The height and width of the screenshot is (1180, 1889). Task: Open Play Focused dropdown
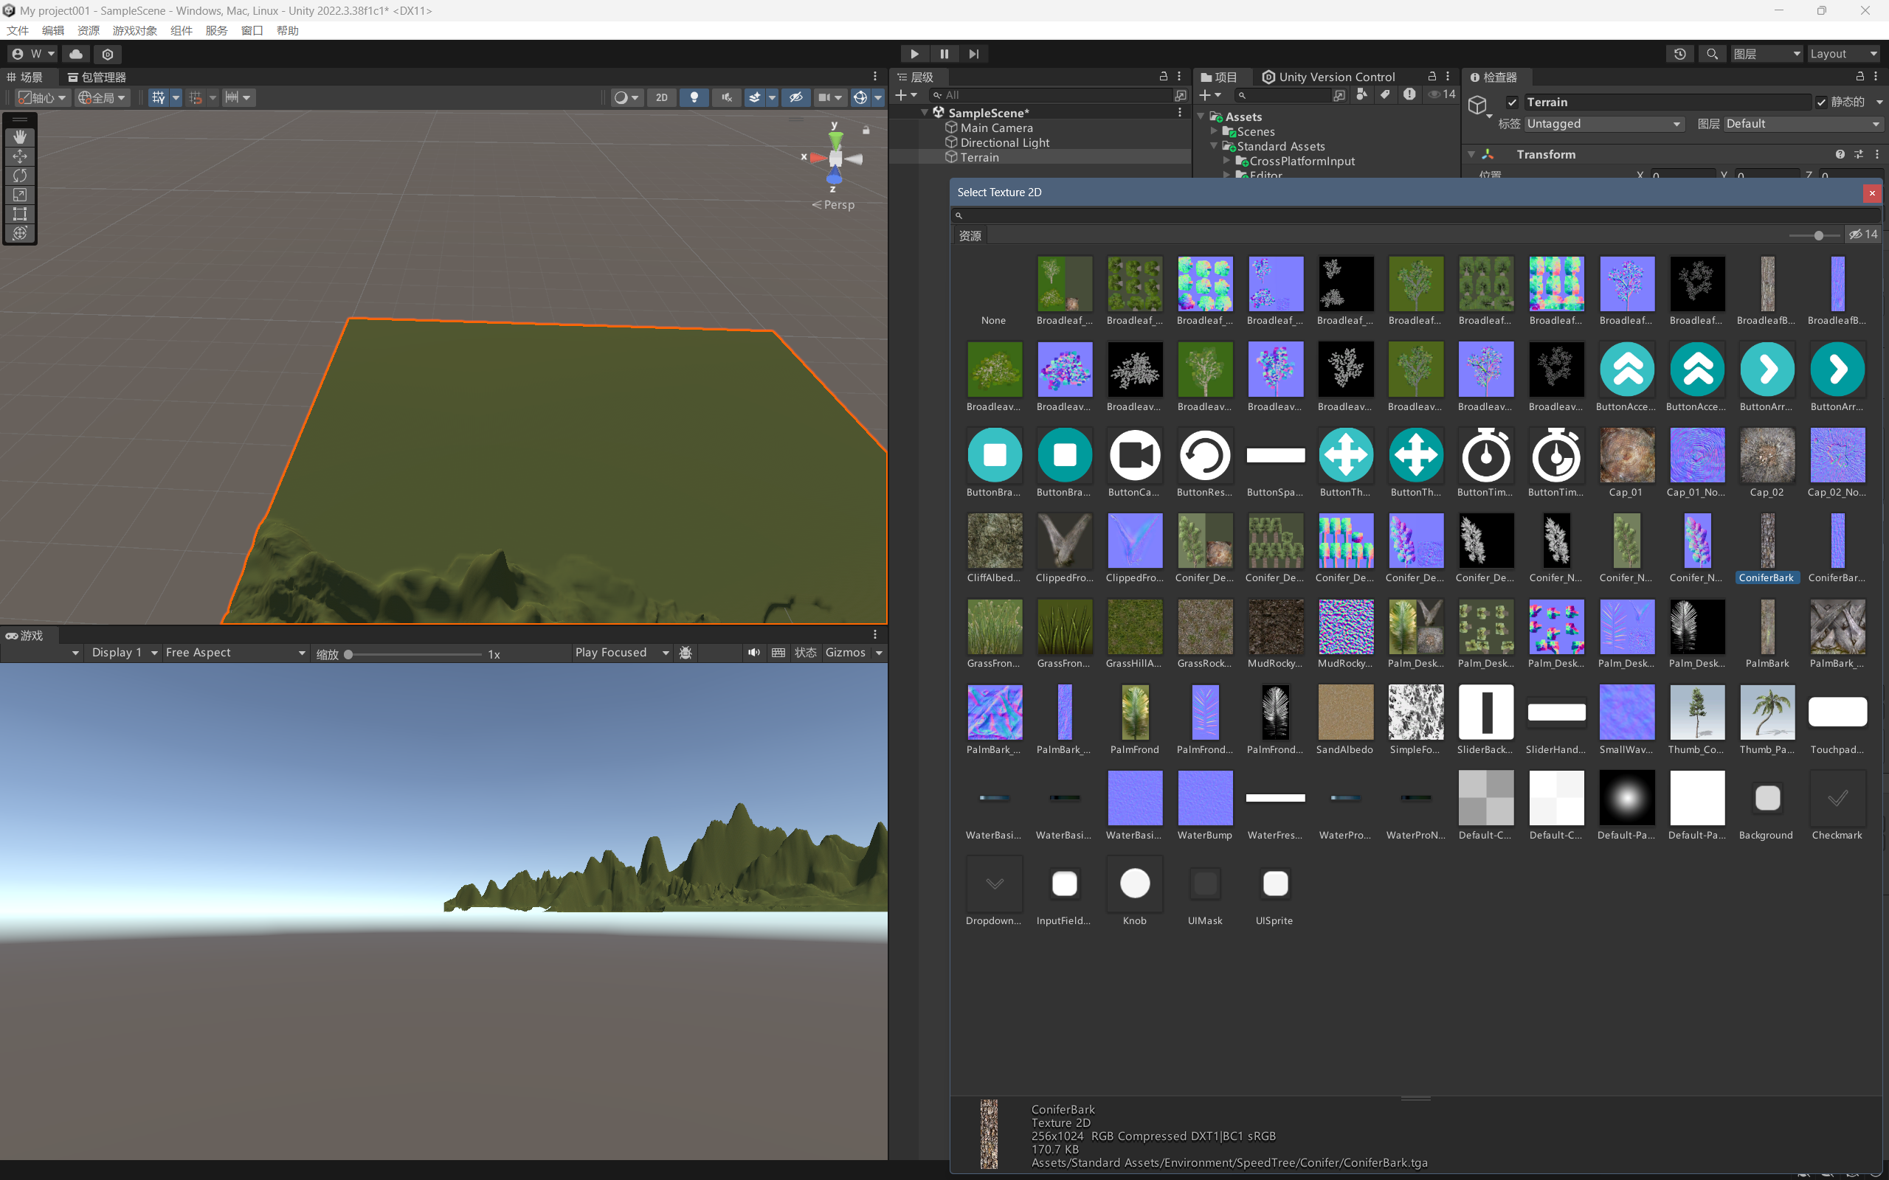pos(621,653)
